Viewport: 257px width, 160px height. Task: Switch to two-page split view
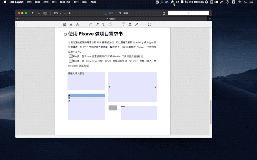(x=45, y=13)
